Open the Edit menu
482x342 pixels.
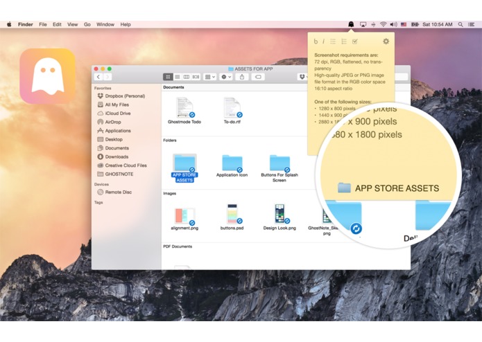(57, 24)
